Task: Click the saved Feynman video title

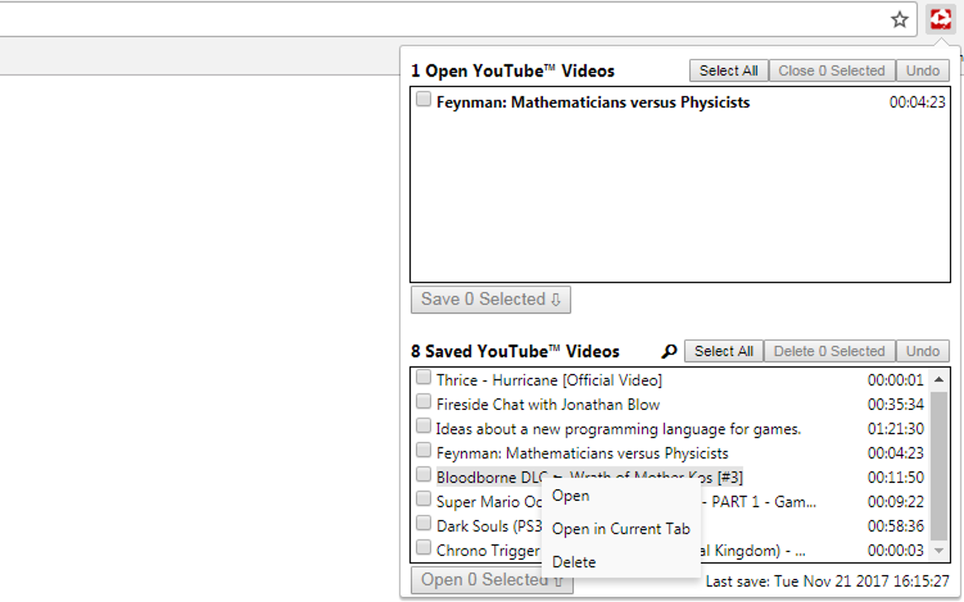Action: [x=582, y=453]
